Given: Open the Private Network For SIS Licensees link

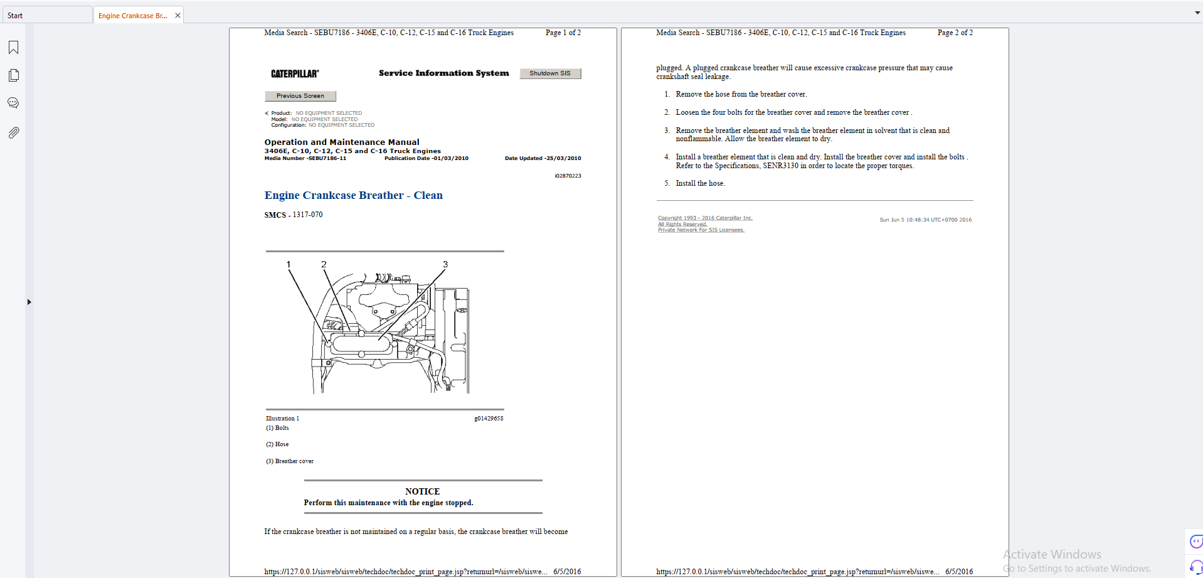Looking at the screenshot, I should tap(701, 230).
